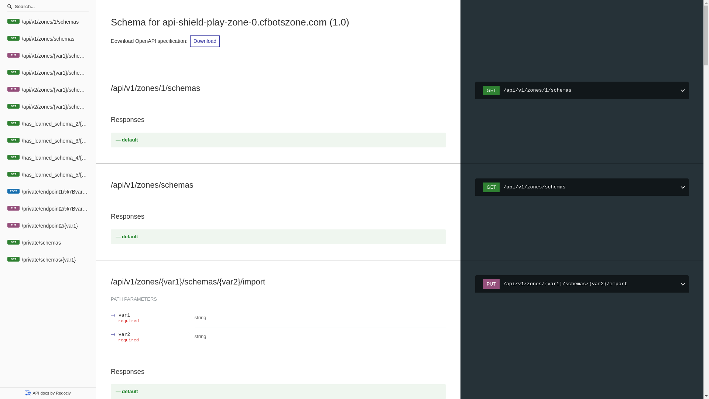Expand PUT schemas/{var2}/import panel chevron

click(x=682, y=284)
